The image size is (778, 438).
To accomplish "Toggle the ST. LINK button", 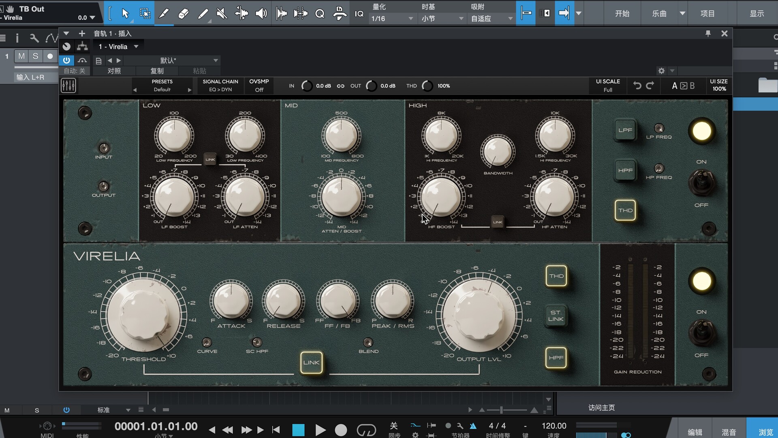I will coord(556,316).
